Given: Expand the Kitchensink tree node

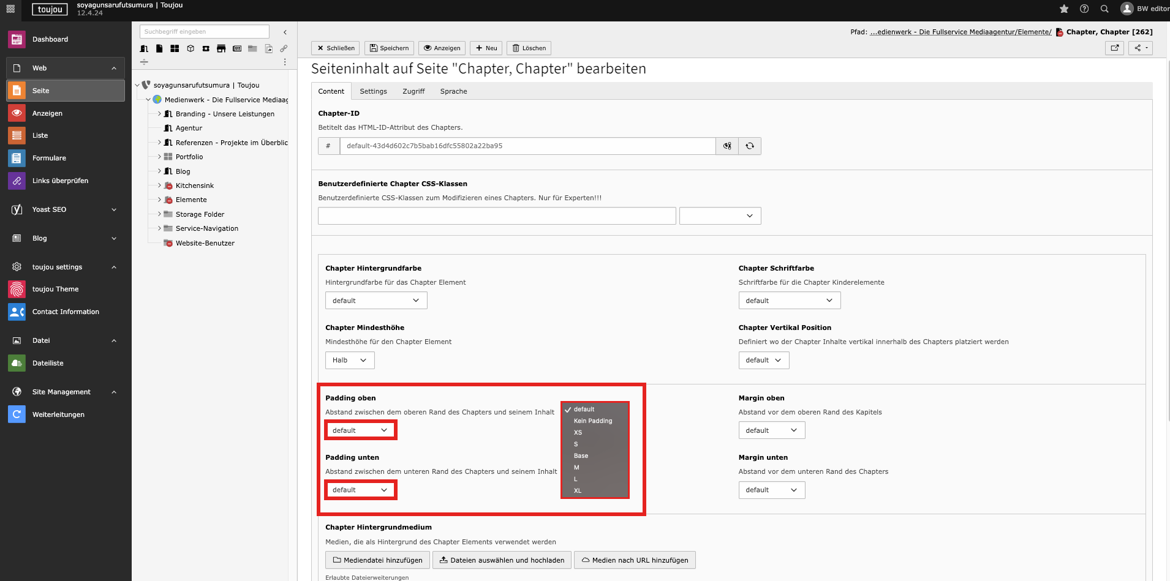Looking at the screenshot, I should 159,186.
